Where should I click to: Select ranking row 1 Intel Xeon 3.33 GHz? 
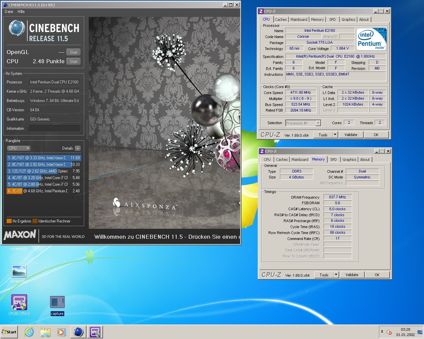click(43, 158)
